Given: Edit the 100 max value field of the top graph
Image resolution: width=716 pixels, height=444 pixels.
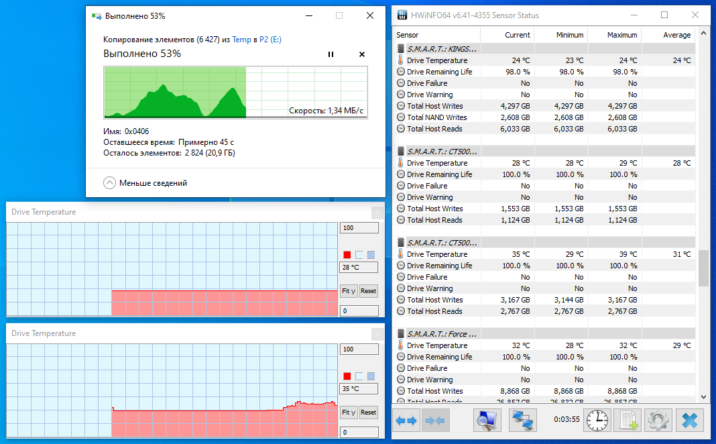Looking at the screenshot, I should 359,227.
